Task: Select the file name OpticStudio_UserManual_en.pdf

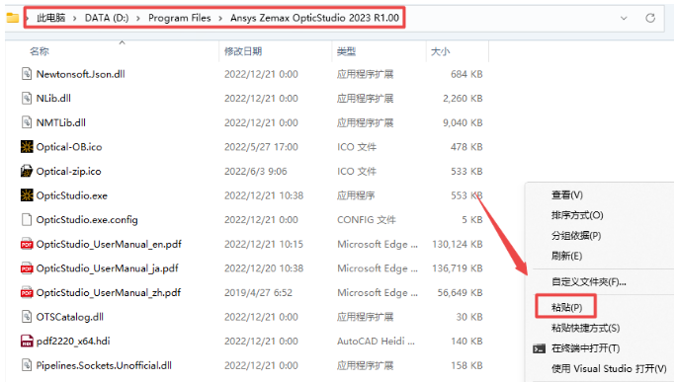Action: coord(109,244)
